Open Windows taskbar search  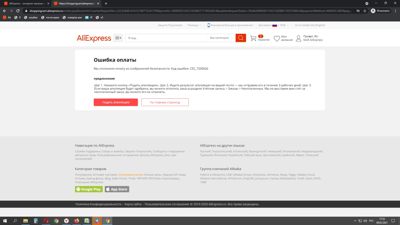point(15,221)
